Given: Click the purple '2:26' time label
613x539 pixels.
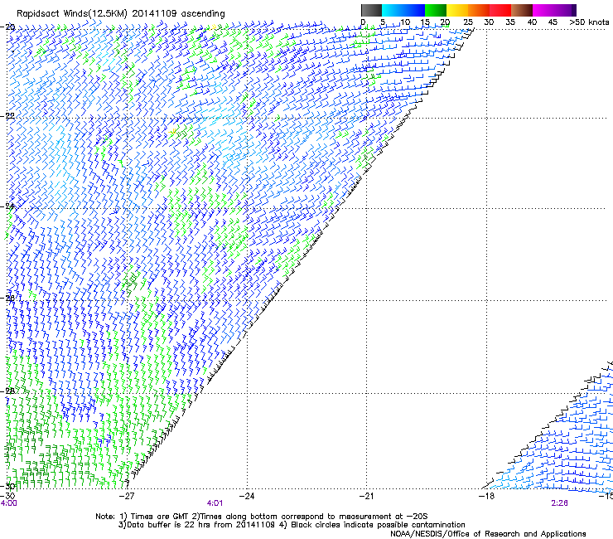Looking at the screenshot, I should click(559, 503).
